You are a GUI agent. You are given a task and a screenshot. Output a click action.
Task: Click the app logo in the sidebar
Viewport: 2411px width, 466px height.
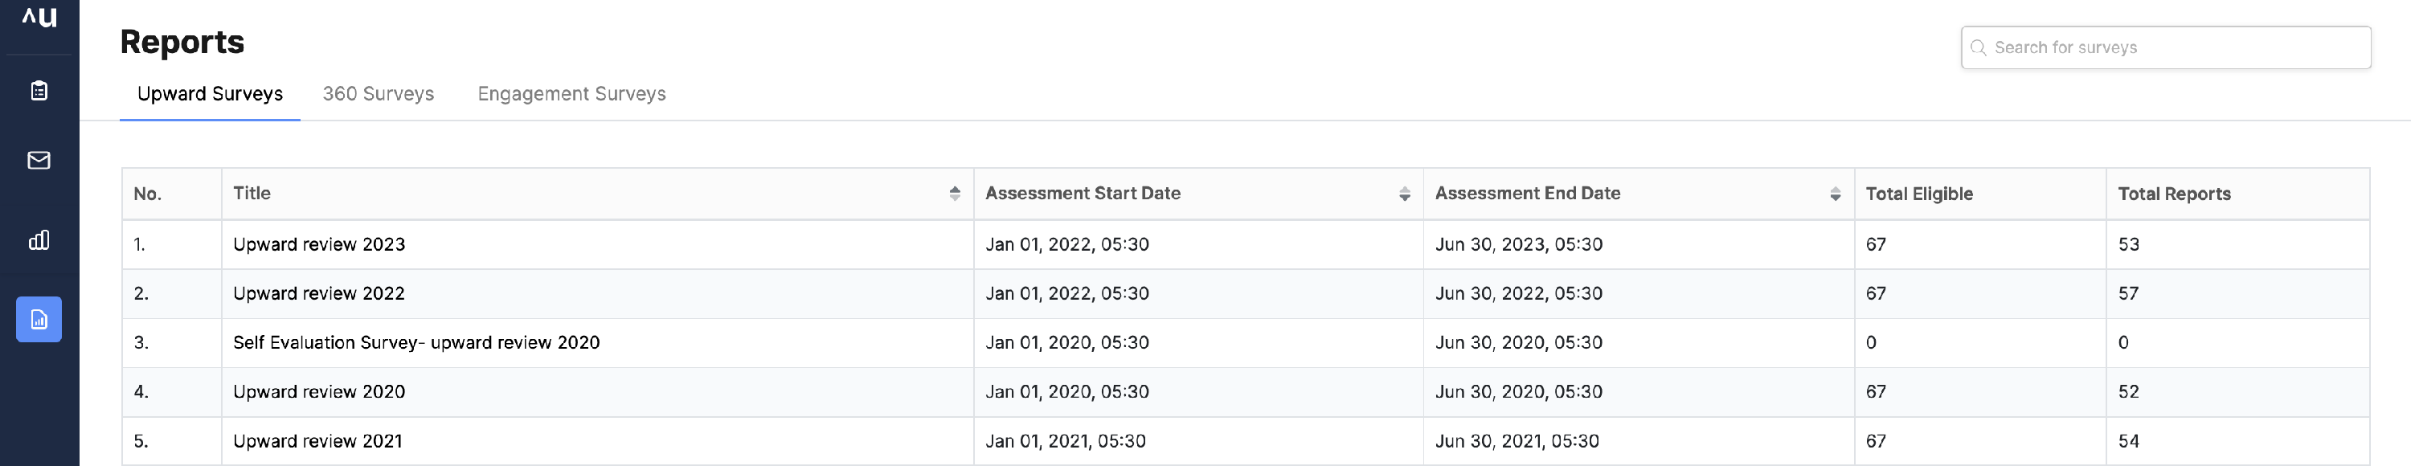pyautogui.click(x=39, y=17)
